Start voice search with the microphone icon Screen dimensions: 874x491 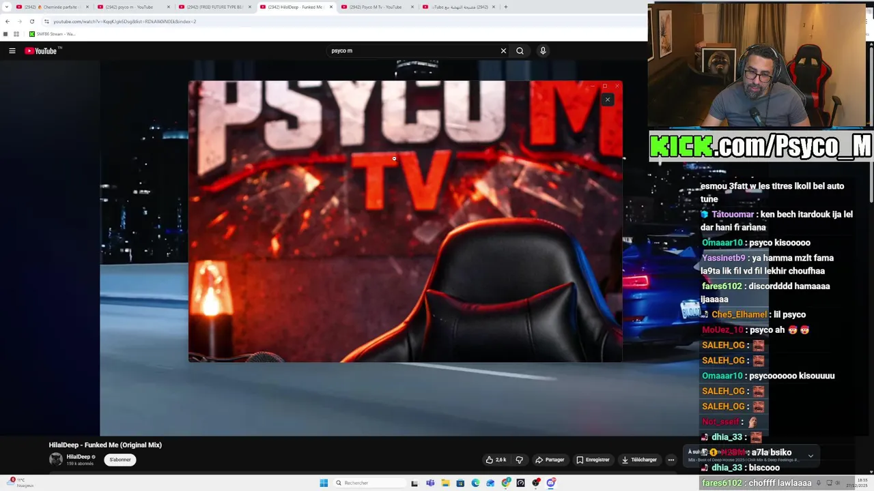(x=543, y=50)
